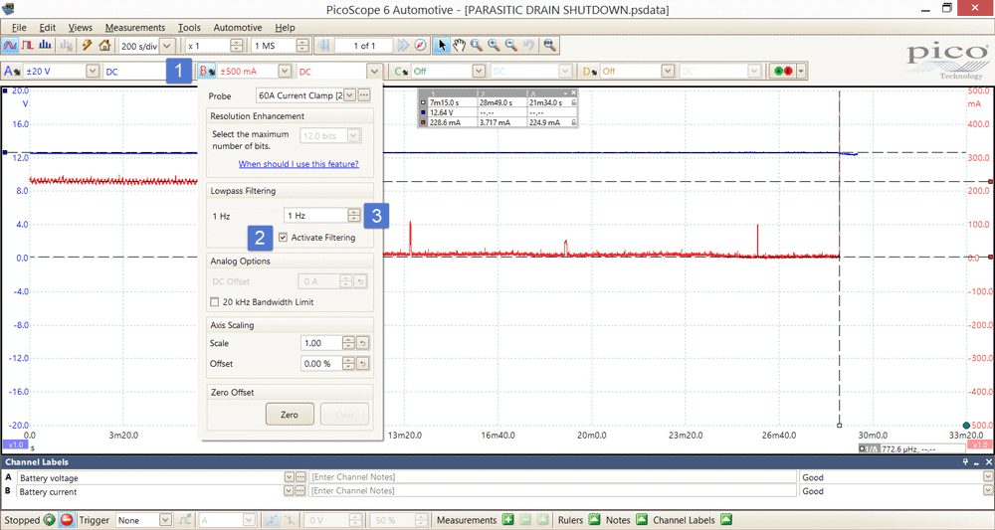Viewport: 995px width, 530px height.
Task: Open the File menu
Action: (19, 27)
